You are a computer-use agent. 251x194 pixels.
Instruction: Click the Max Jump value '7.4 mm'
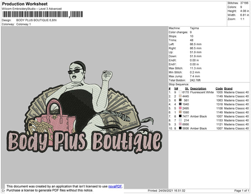(195, 76)
